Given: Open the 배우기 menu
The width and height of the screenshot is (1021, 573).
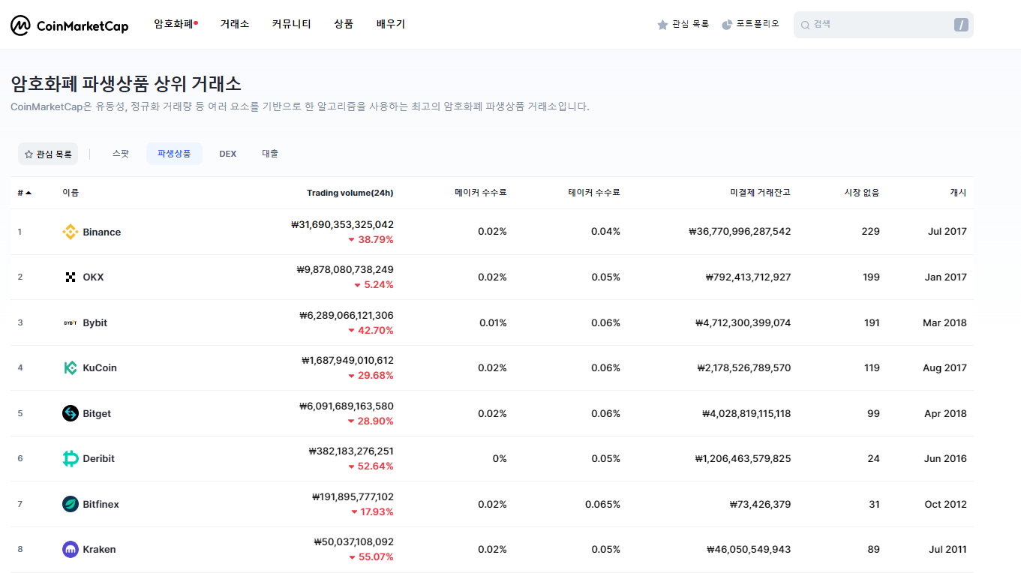Looking at the screenshot, I should point(391,24).
